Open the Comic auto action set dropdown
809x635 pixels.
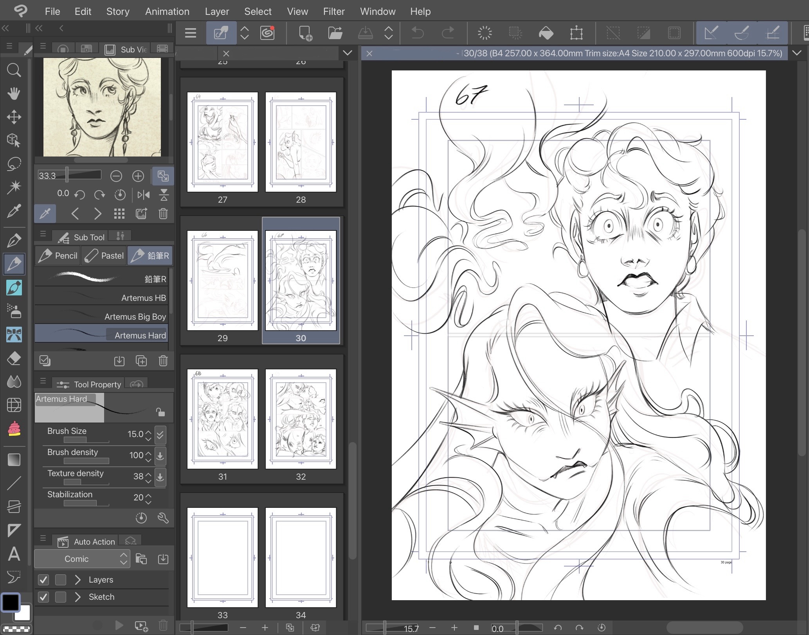(x=82, y=559)
